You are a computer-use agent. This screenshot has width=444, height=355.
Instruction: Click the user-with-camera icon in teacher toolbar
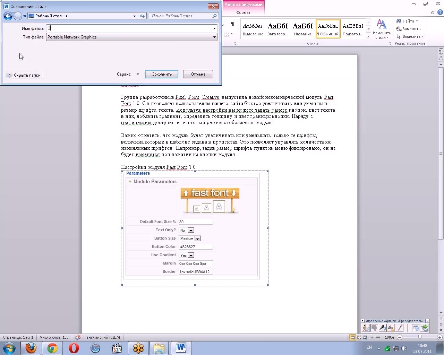(391, 328)
